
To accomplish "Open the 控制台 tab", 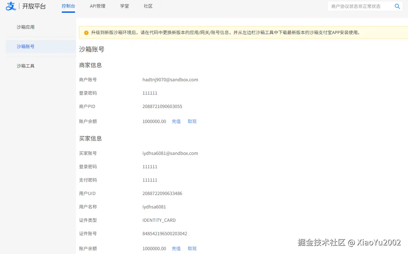I will [x=68, y=6].
